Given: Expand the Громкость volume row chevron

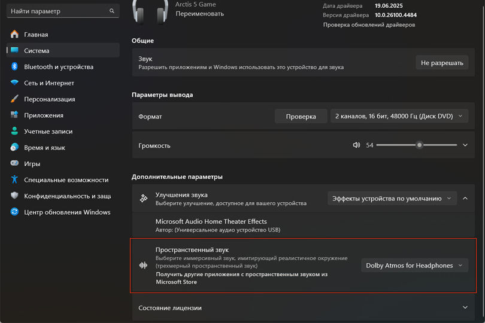Looking at the screenshot, I should click(465, 145).
